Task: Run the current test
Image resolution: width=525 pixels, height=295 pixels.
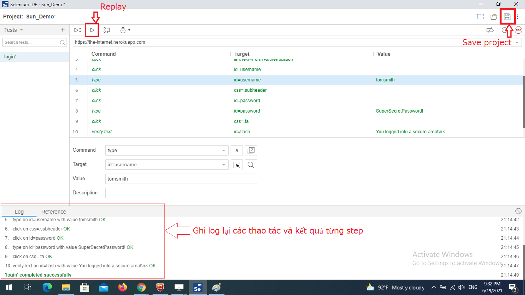Action: (x=92, y=30)
